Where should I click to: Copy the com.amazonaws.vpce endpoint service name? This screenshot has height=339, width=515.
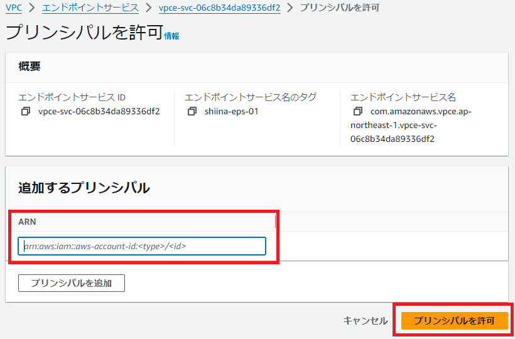[358, 112]
